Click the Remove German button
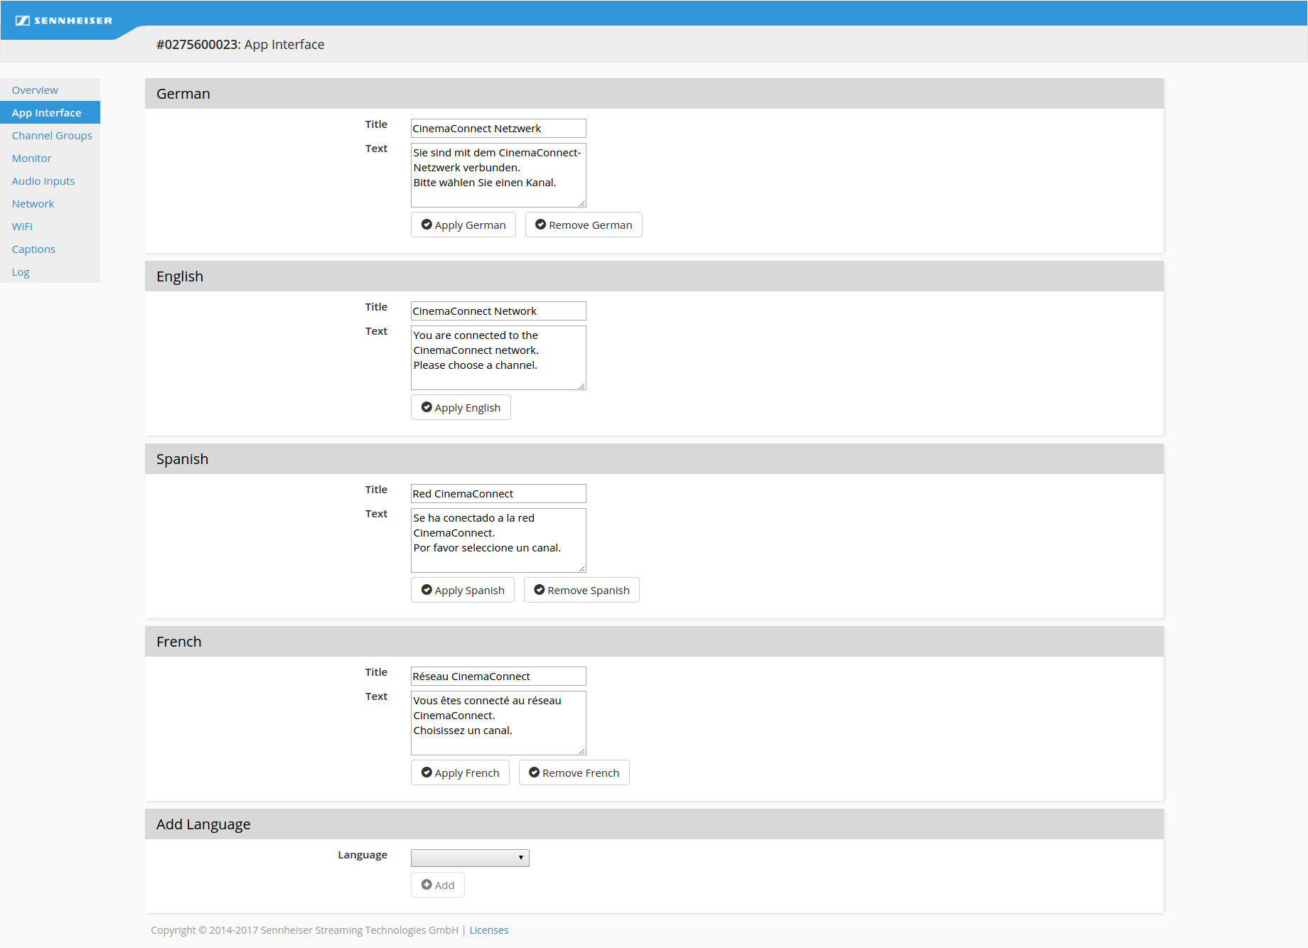This screenshot has height=948, width=1308. (x=583, y=225)
